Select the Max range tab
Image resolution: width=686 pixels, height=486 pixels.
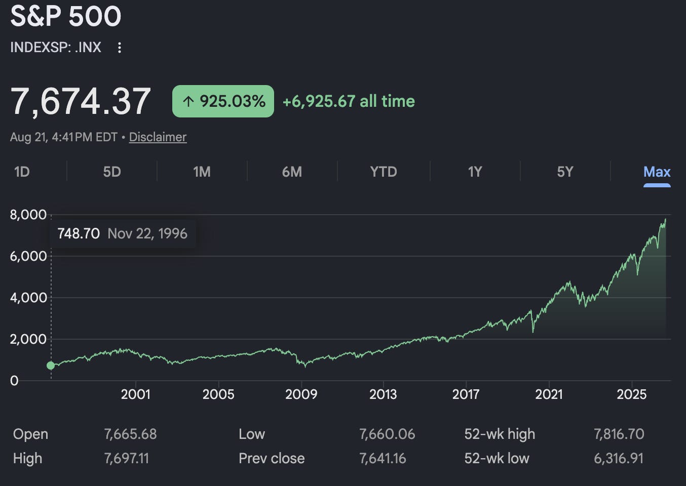tap(657, 172)
